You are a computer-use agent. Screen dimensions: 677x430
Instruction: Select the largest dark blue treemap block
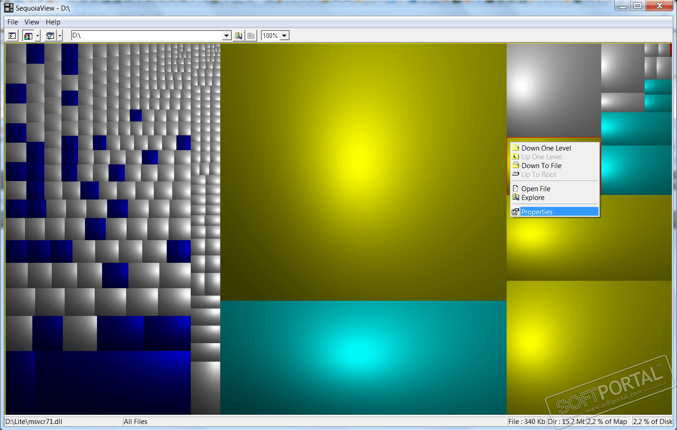(113, 382)
